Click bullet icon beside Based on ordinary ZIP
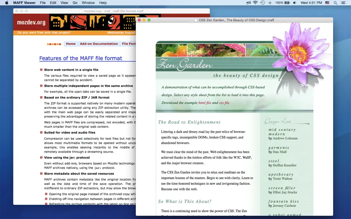Viewport: 351px width, 219px height. 41,97
